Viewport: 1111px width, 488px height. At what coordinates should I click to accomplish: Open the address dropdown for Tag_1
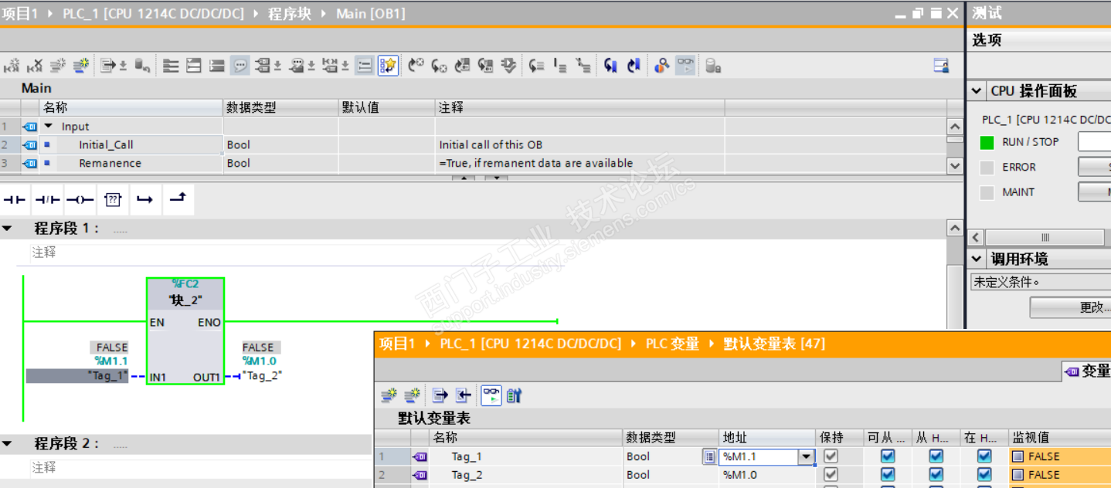(807, 457)
